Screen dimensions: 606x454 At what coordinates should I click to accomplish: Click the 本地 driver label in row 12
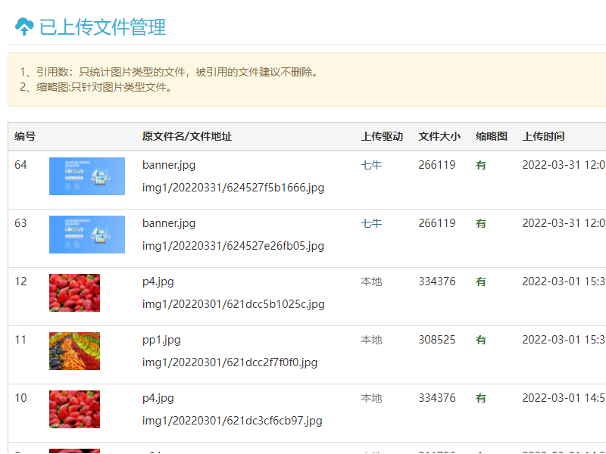pos(371,281)
